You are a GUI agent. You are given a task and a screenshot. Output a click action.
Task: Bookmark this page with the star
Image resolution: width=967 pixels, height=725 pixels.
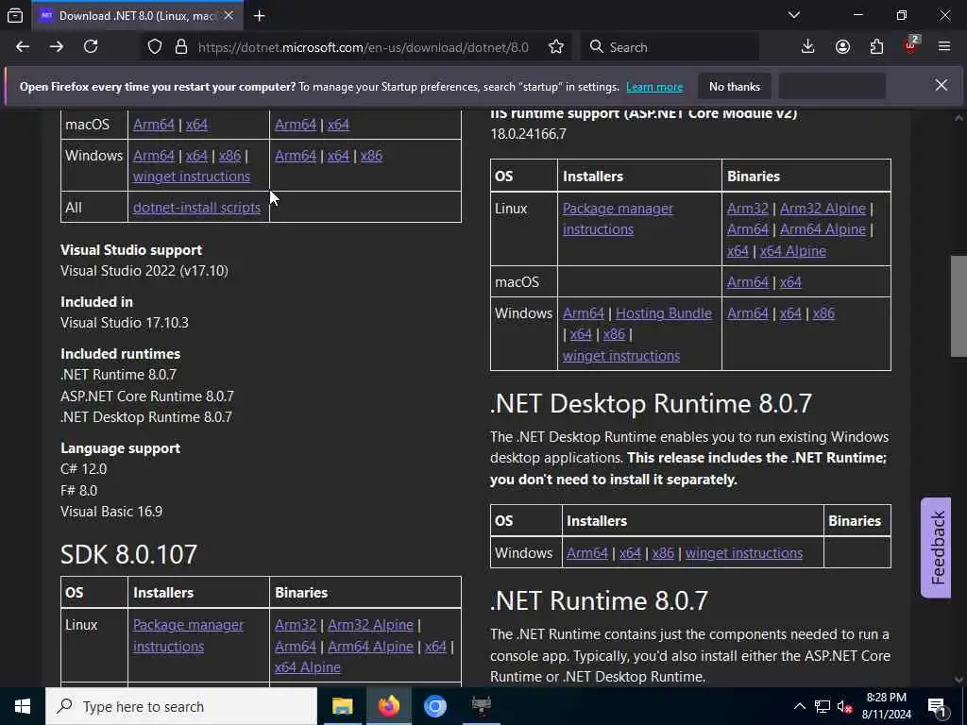pos(555,47)
